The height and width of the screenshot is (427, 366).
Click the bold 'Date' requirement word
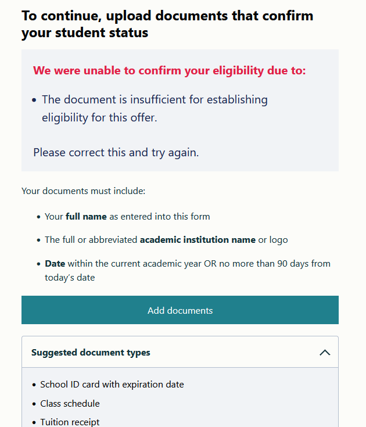coord(55,264)
